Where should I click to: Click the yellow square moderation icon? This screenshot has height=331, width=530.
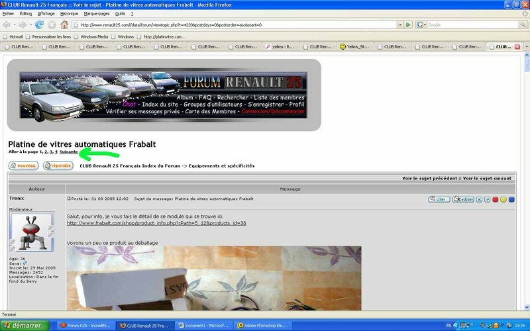pos(503,200)
